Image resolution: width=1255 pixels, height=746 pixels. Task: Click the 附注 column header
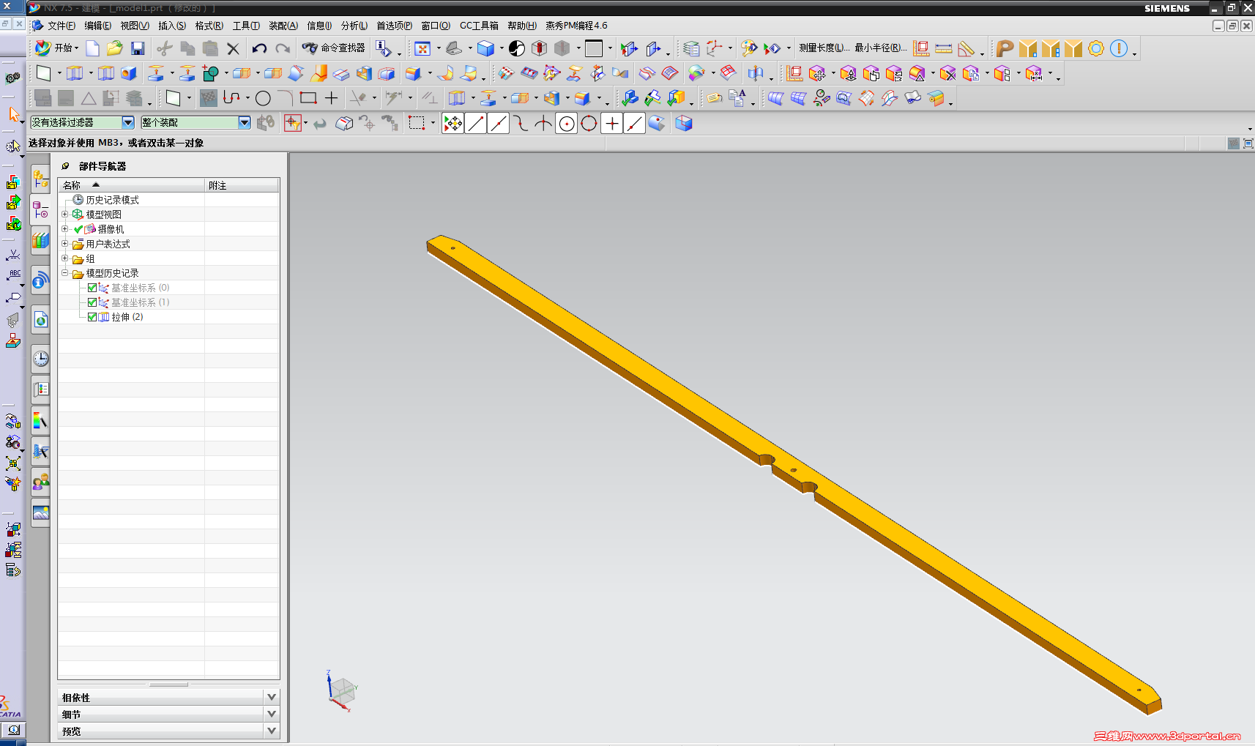pos(242,185)
